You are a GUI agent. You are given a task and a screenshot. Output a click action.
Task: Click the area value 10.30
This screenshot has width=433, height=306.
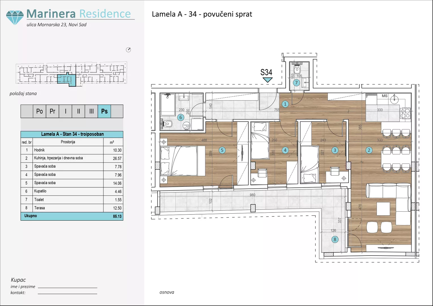click(x=117, y=150)
